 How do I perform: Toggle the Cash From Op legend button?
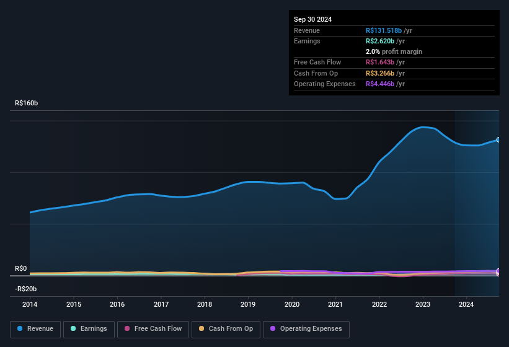point(226,329)
